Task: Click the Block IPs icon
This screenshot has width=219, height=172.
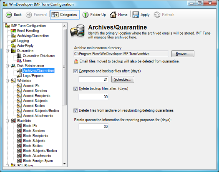Action: coord(19,126)
